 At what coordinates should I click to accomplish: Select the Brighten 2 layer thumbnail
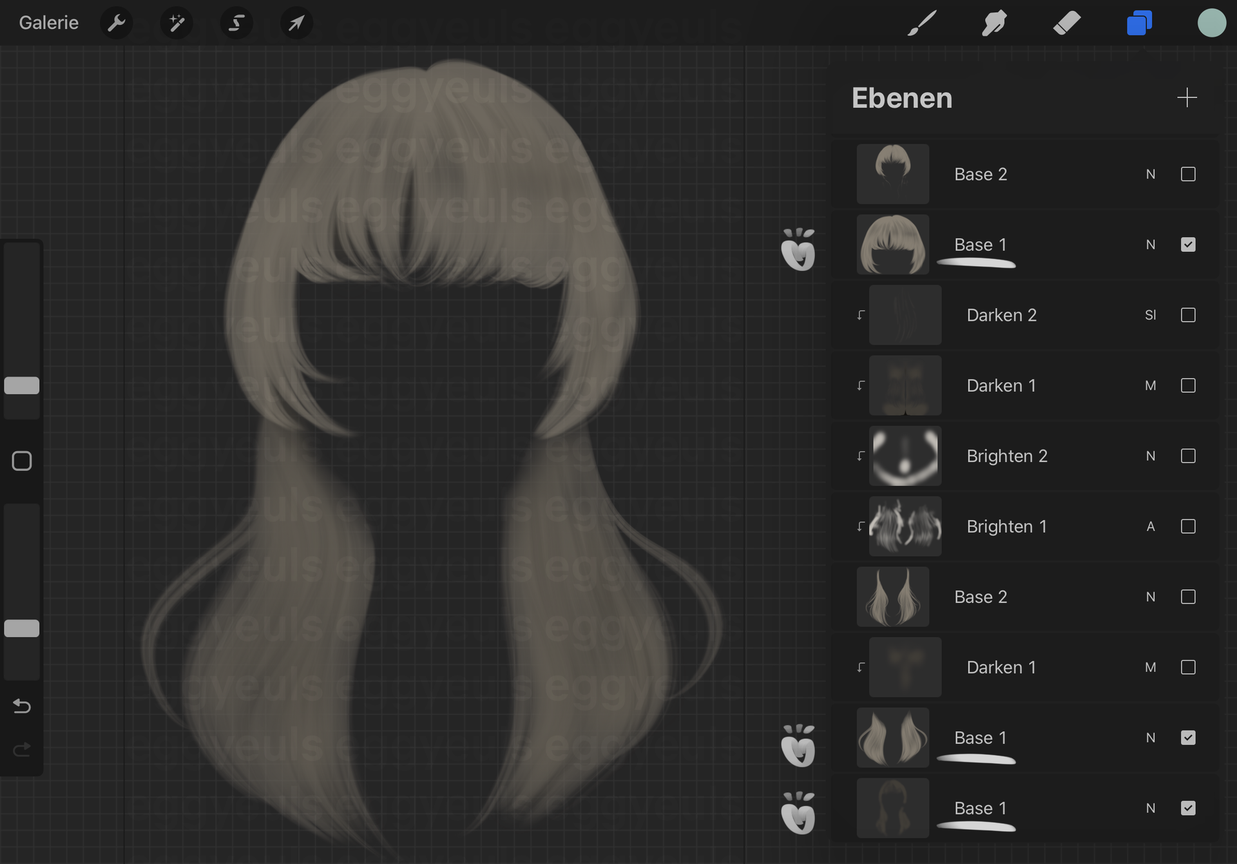pos(905,456)
